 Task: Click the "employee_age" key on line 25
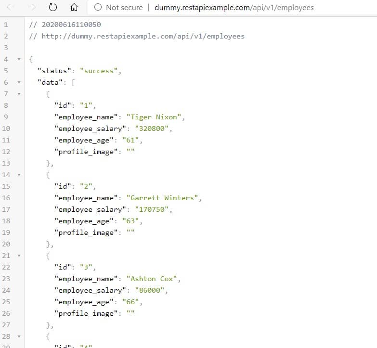84,302
